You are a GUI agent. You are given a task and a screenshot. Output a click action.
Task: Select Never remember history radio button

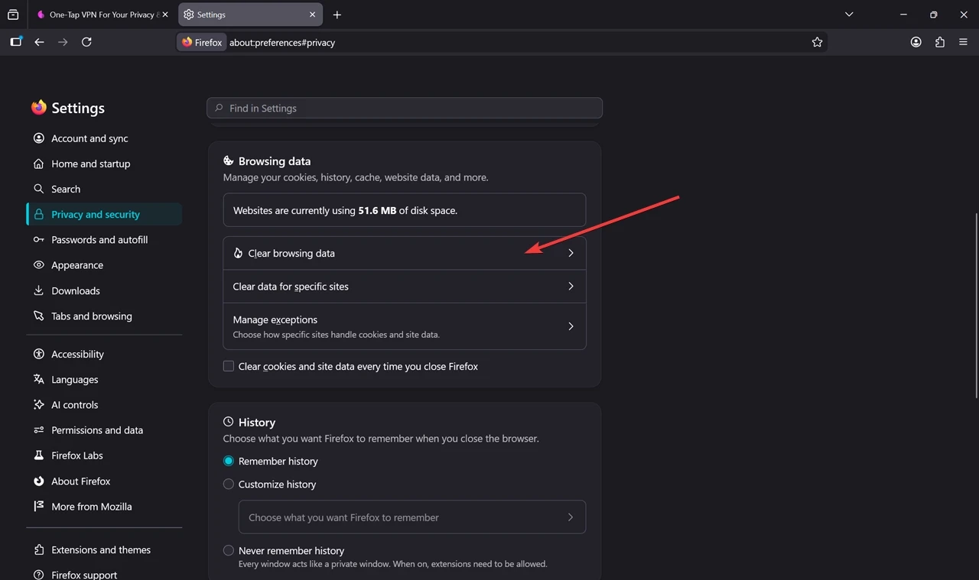(x=229, y=550)
